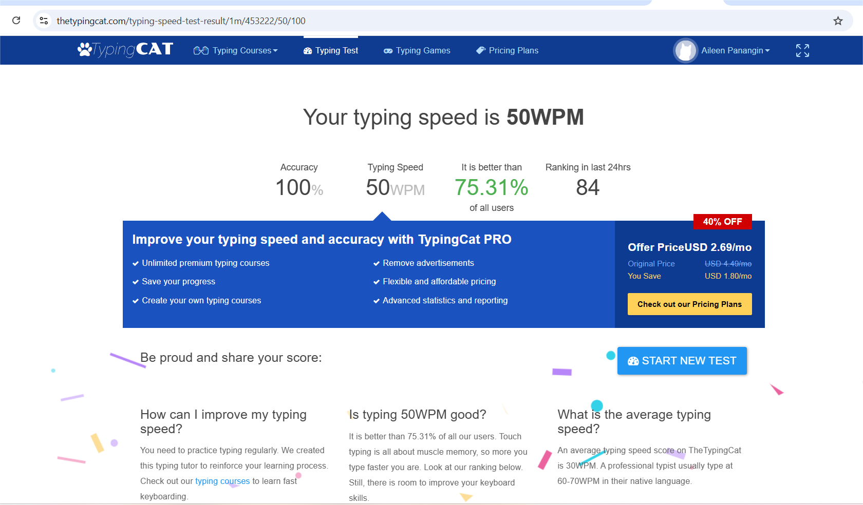
Task: Click Aileen Panangin's avatar picture
Action: pyautogui.click(x=685, y=50)
